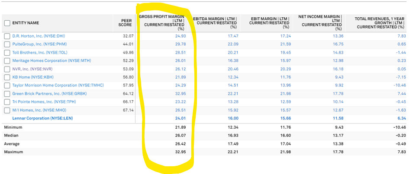Tick the M/I Homes row checkbox

coord(7,110)
